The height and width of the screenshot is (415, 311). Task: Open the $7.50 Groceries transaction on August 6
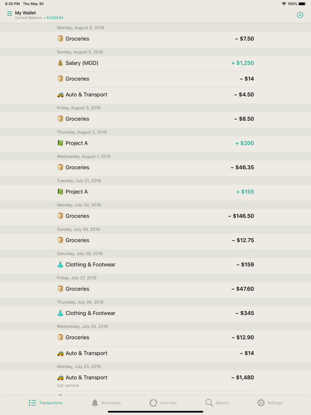point(155,39)
